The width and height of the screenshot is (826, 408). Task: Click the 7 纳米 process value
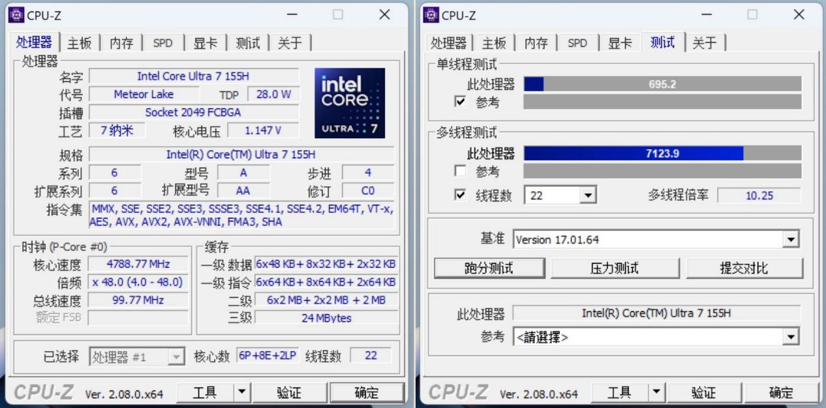(x=117, y=130)
